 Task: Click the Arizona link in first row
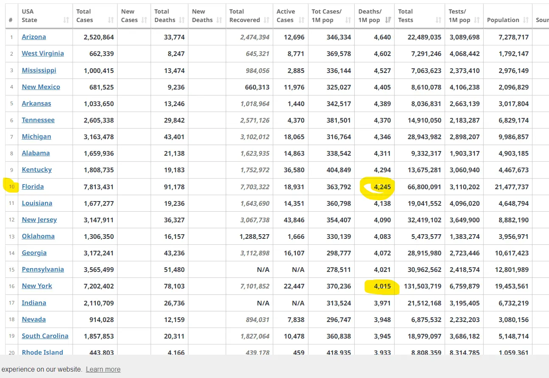(34, 37)
